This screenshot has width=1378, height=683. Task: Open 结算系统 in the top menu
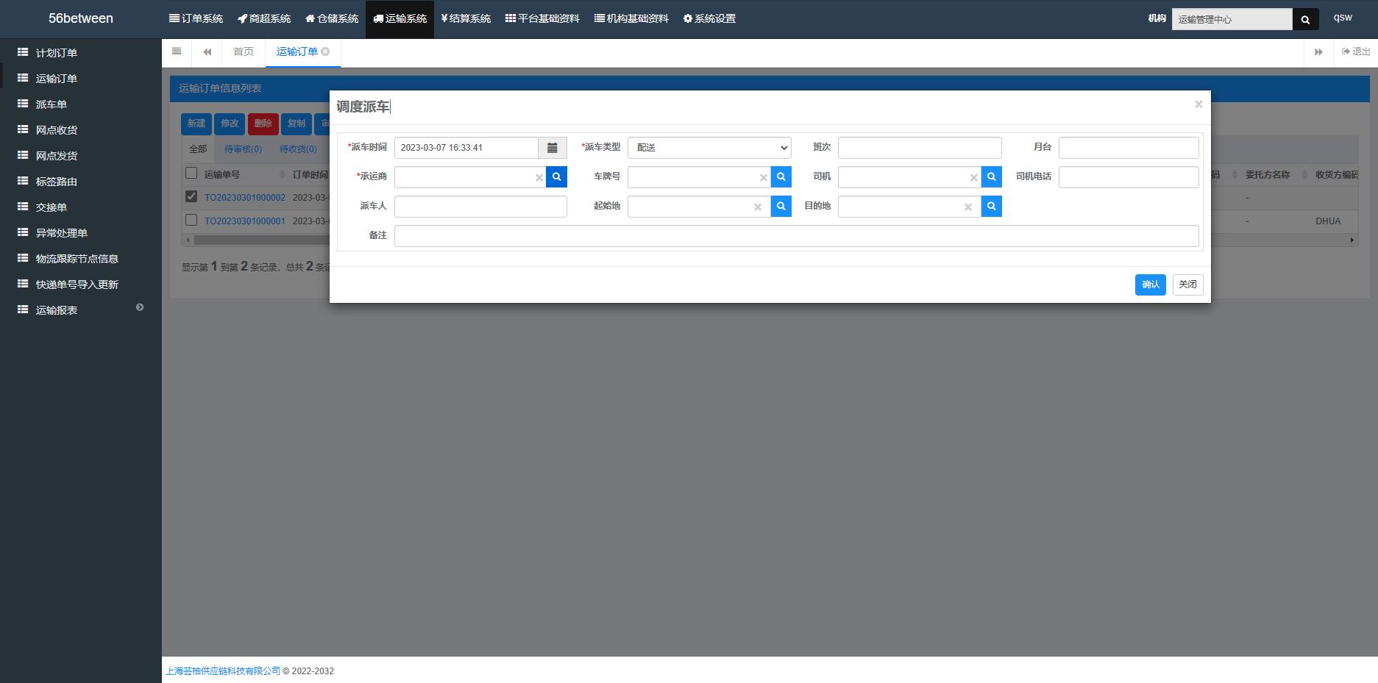[466, 19]
